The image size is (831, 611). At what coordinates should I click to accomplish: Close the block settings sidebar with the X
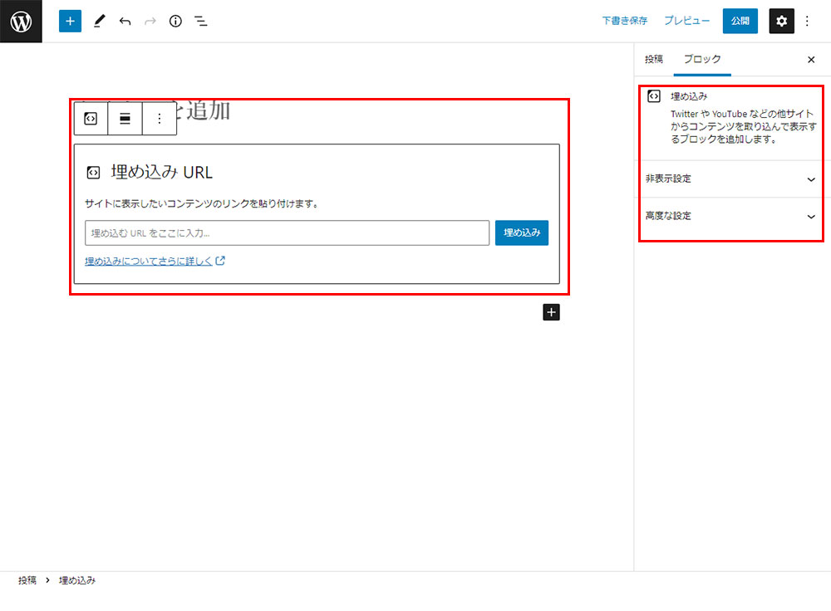[811, 59]
